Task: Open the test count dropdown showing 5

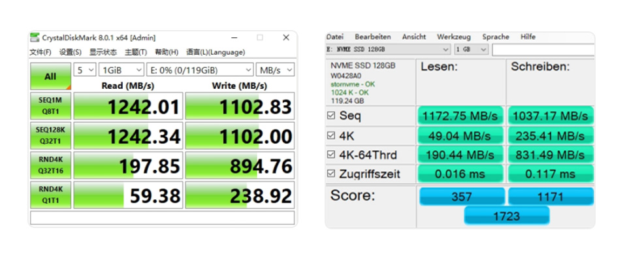Action: pos(85,70)
